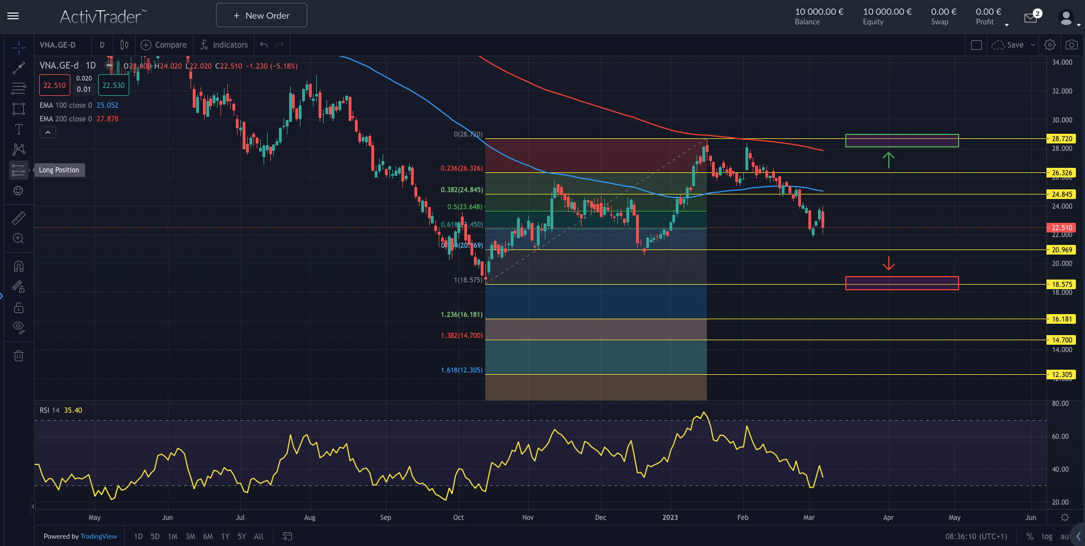Screen dimensions: 1085x546
Task: Collapse the indicator legend chevron
Action: [48, 133]
